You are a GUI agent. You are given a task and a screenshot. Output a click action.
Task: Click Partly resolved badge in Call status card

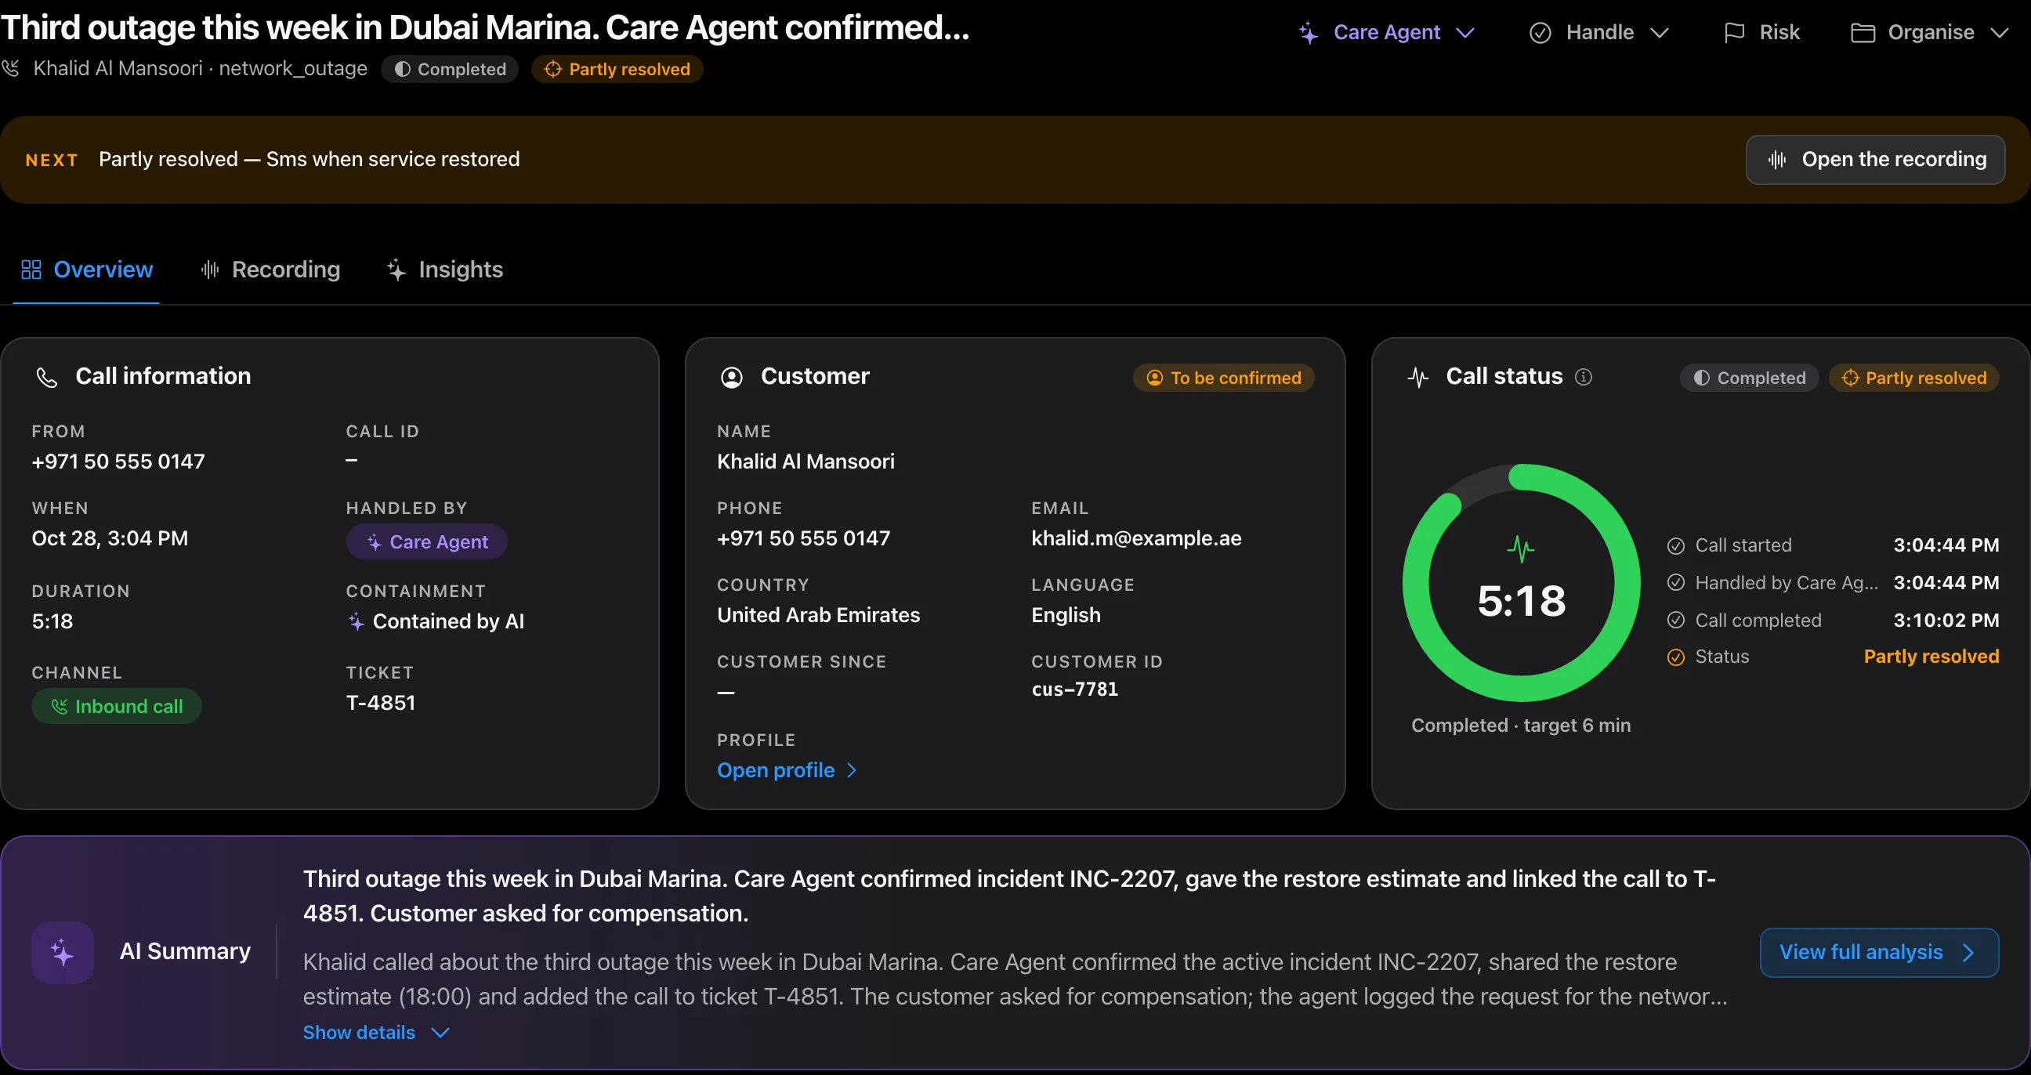pyautogui.click(x=1913, y=378)
